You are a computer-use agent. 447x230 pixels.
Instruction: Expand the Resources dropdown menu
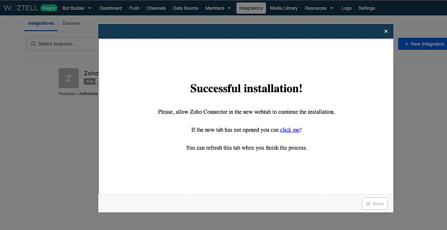click(319, 8)
